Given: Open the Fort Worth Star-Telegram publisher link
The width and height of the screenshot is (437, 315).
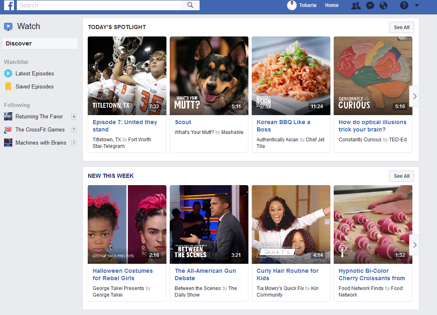Looking at the screenshot, I should coord(122,143).
